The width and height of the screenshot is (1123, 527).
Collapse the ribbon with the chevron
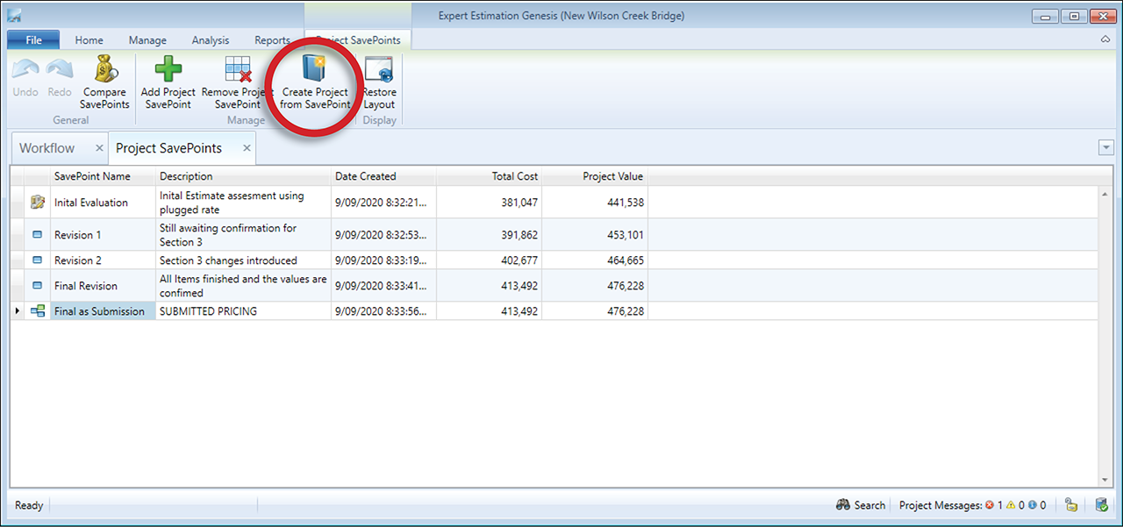(1105, 40)
